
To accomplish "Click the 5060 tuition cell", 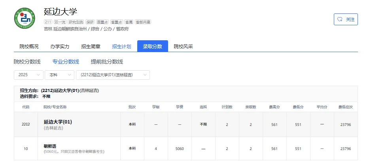I will (x=180, y=149).
